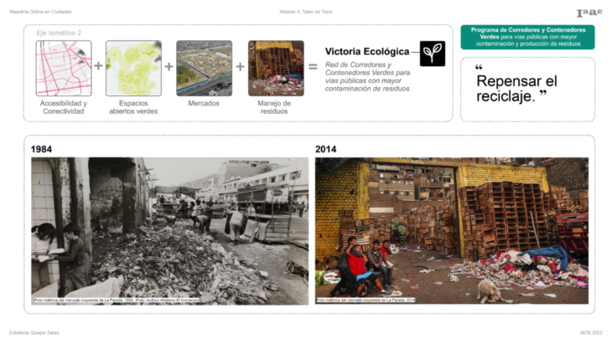Viewport: 612px width, 344px height.
Task: Select the green open spaces map thumbnail
Action: (x=133, y=68)
